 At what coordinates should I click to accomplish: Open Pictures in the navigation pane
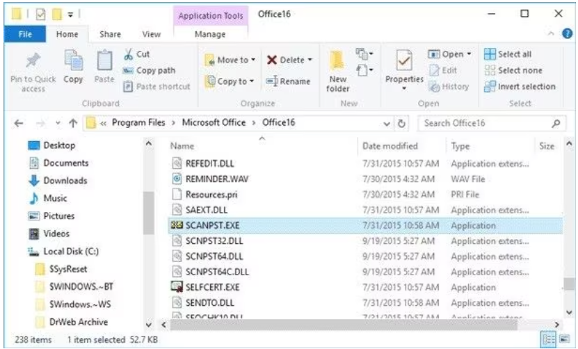pos(51,216)
